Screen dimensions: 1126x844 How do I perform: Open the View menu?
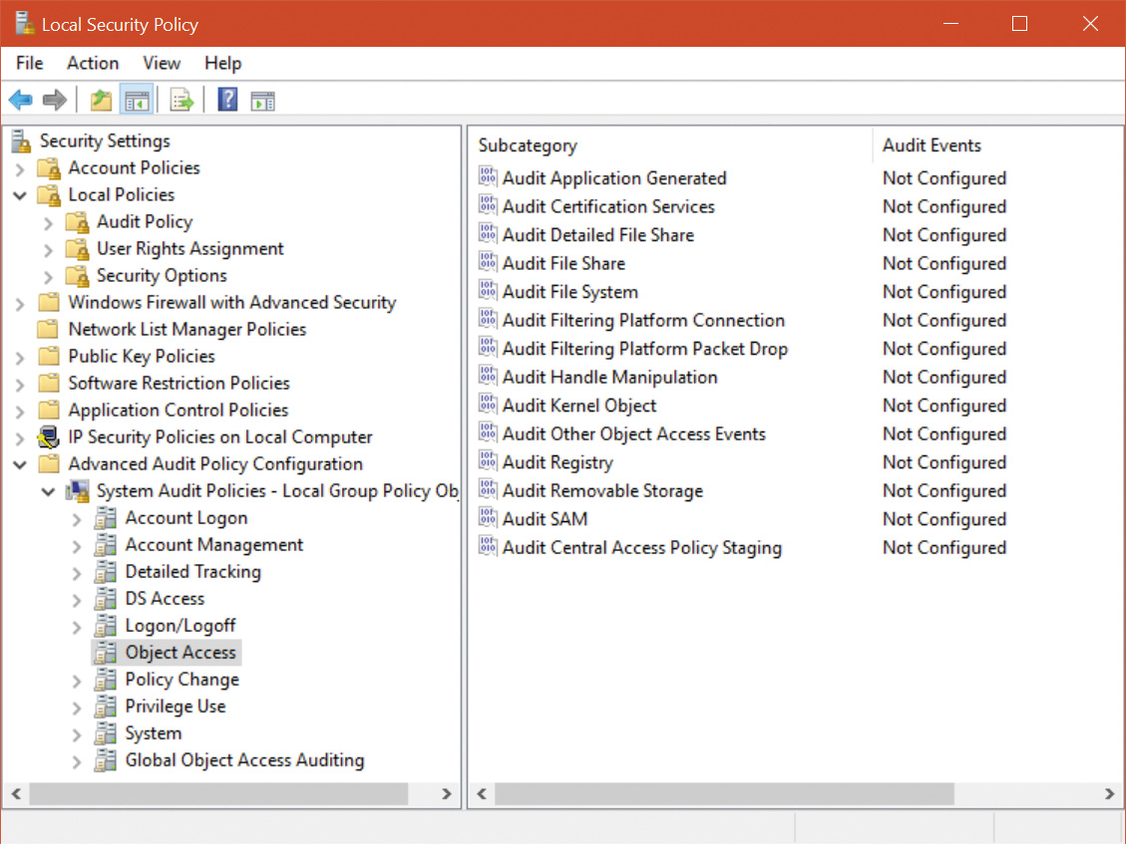pos(162,63)
